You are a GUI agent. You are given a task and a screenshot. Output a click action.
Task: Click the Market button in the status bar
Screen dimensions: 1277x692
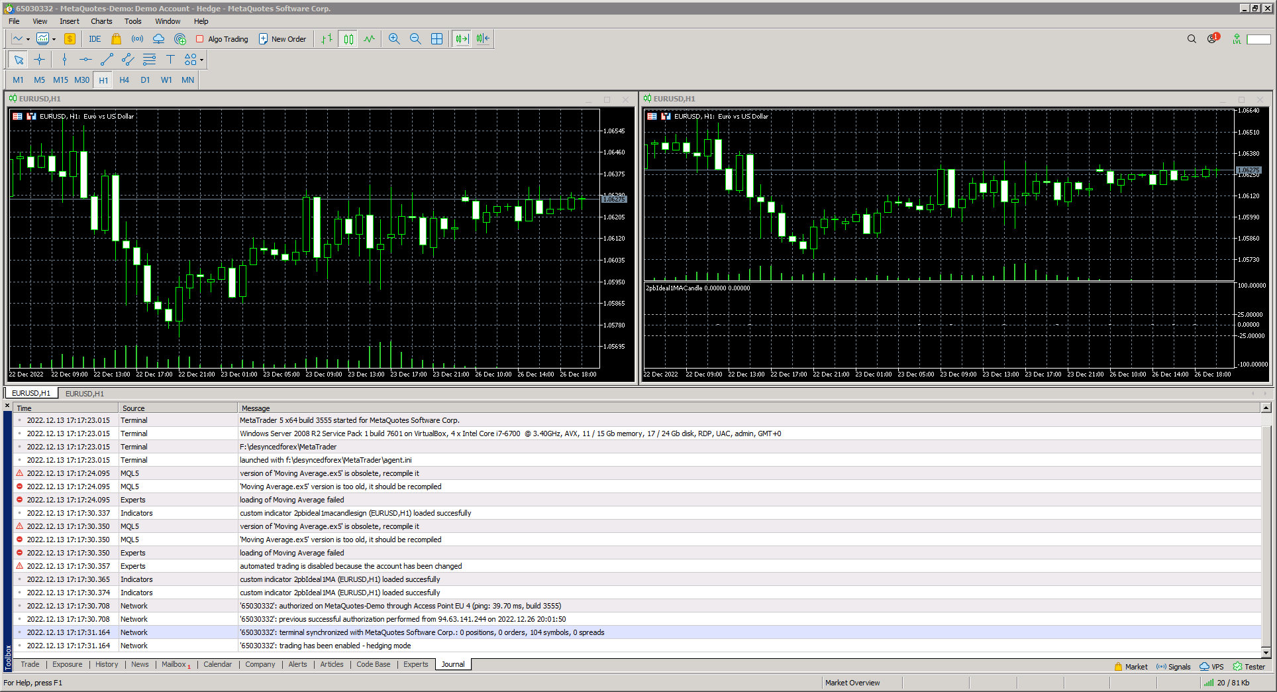coord(1131,667)
